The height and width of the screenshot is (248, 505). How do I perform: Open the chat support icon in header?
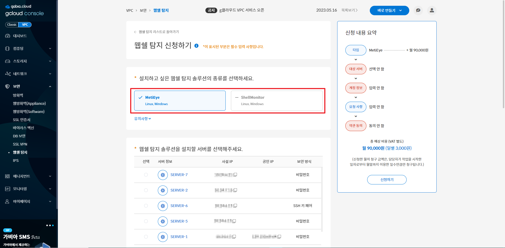(x=418, y=11)
